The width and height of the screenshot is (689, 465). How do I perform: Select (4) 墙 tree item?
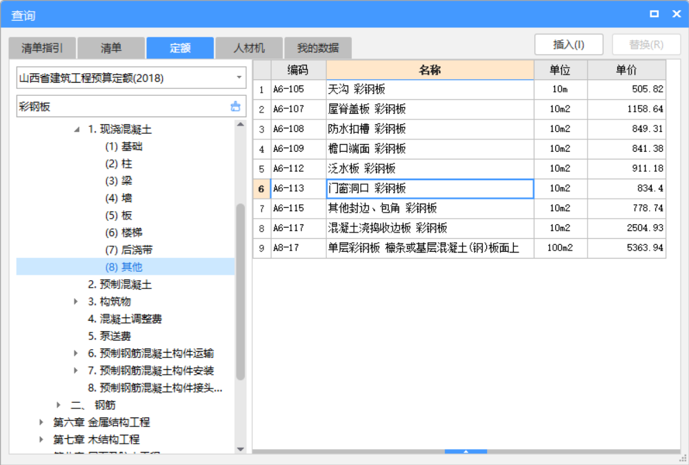point(119,198)
